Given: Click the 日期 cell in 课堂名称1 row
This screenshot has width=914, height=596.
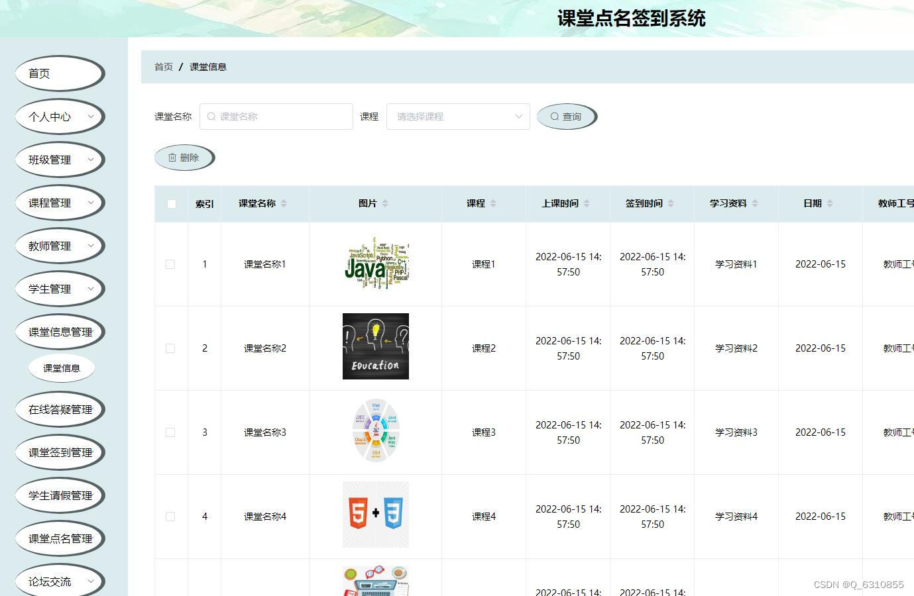Looking at the screenshot, I should point(821,264).
